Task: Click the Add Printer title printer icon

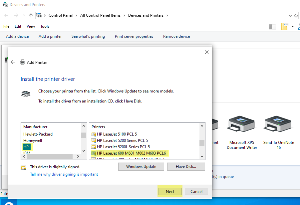Action: (x=23, y=62)
